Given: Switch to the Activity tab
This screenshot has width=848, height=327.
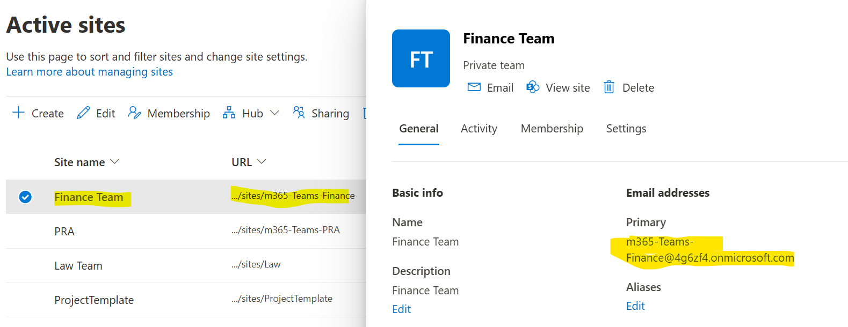Looking at the screenshot, I should (x=479, y=129).
